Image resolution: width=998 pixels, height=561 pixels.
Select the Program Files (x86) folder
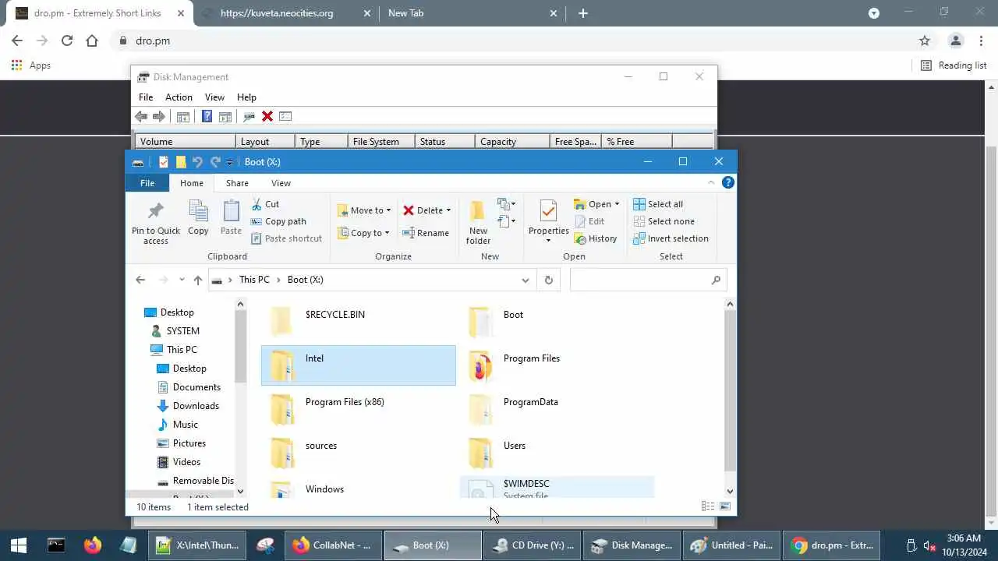tap(359, 409)
